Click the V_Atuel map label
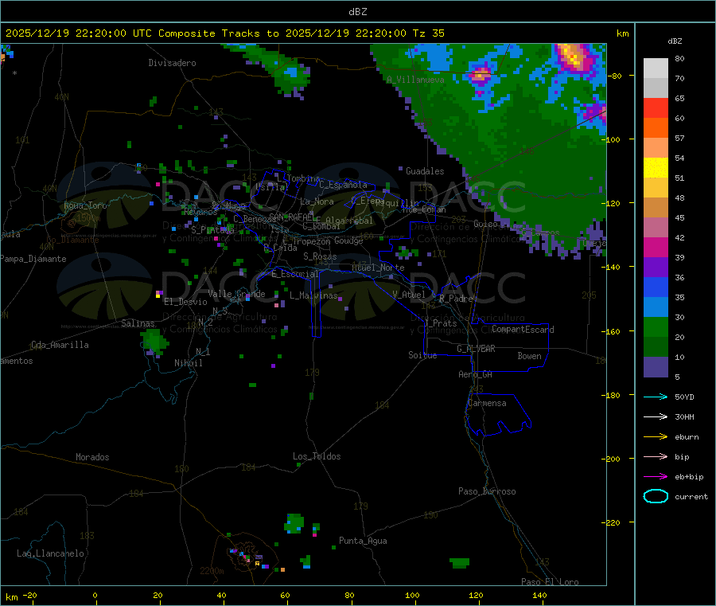 409,295
